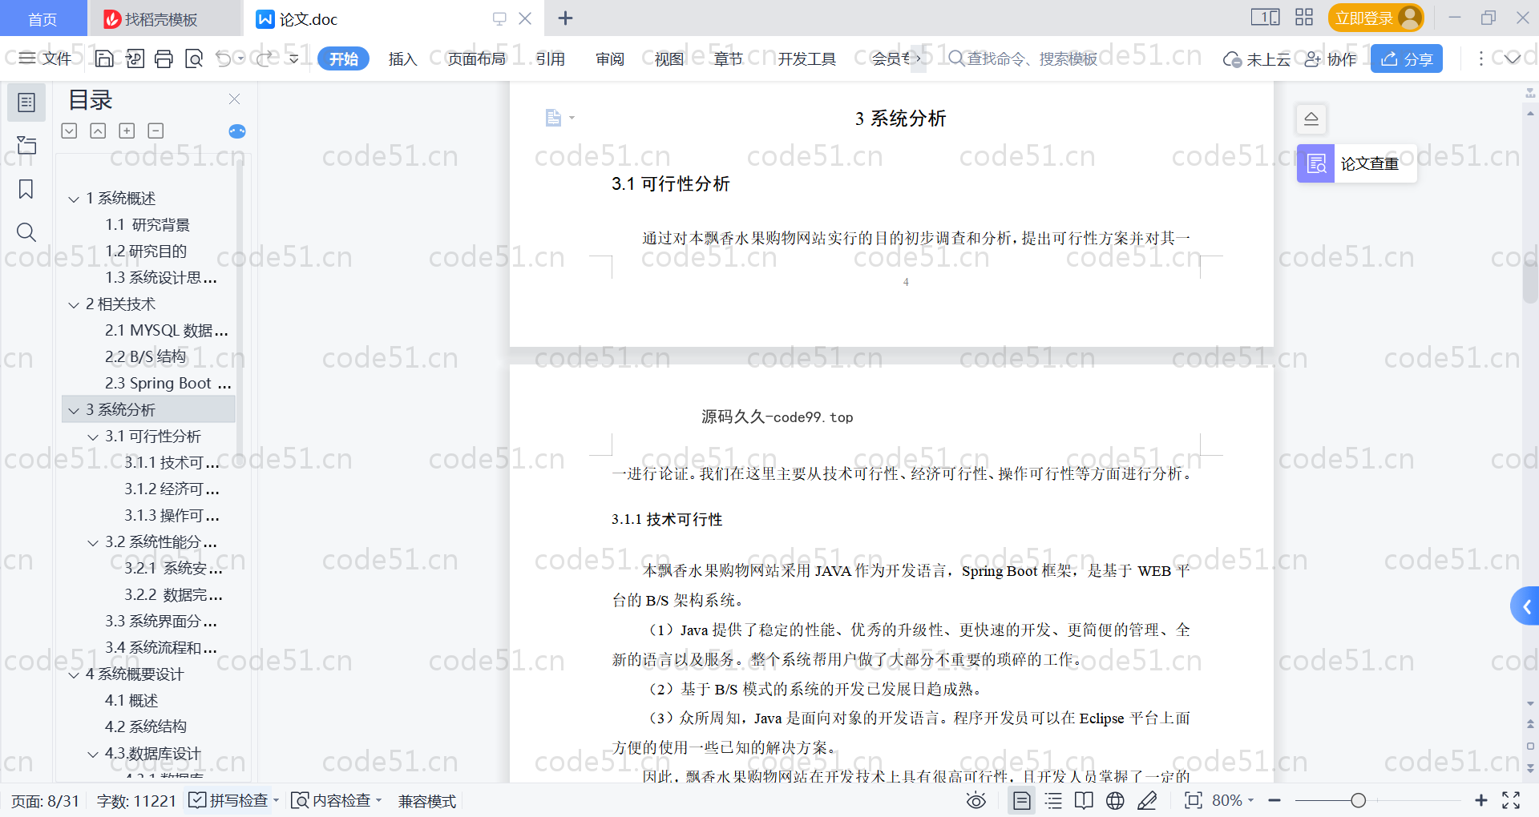Open the 首页 home tab
Image resolution: width=1539 pixels, height=817 pixels.
pyautogui.click(x=42, y=18)
